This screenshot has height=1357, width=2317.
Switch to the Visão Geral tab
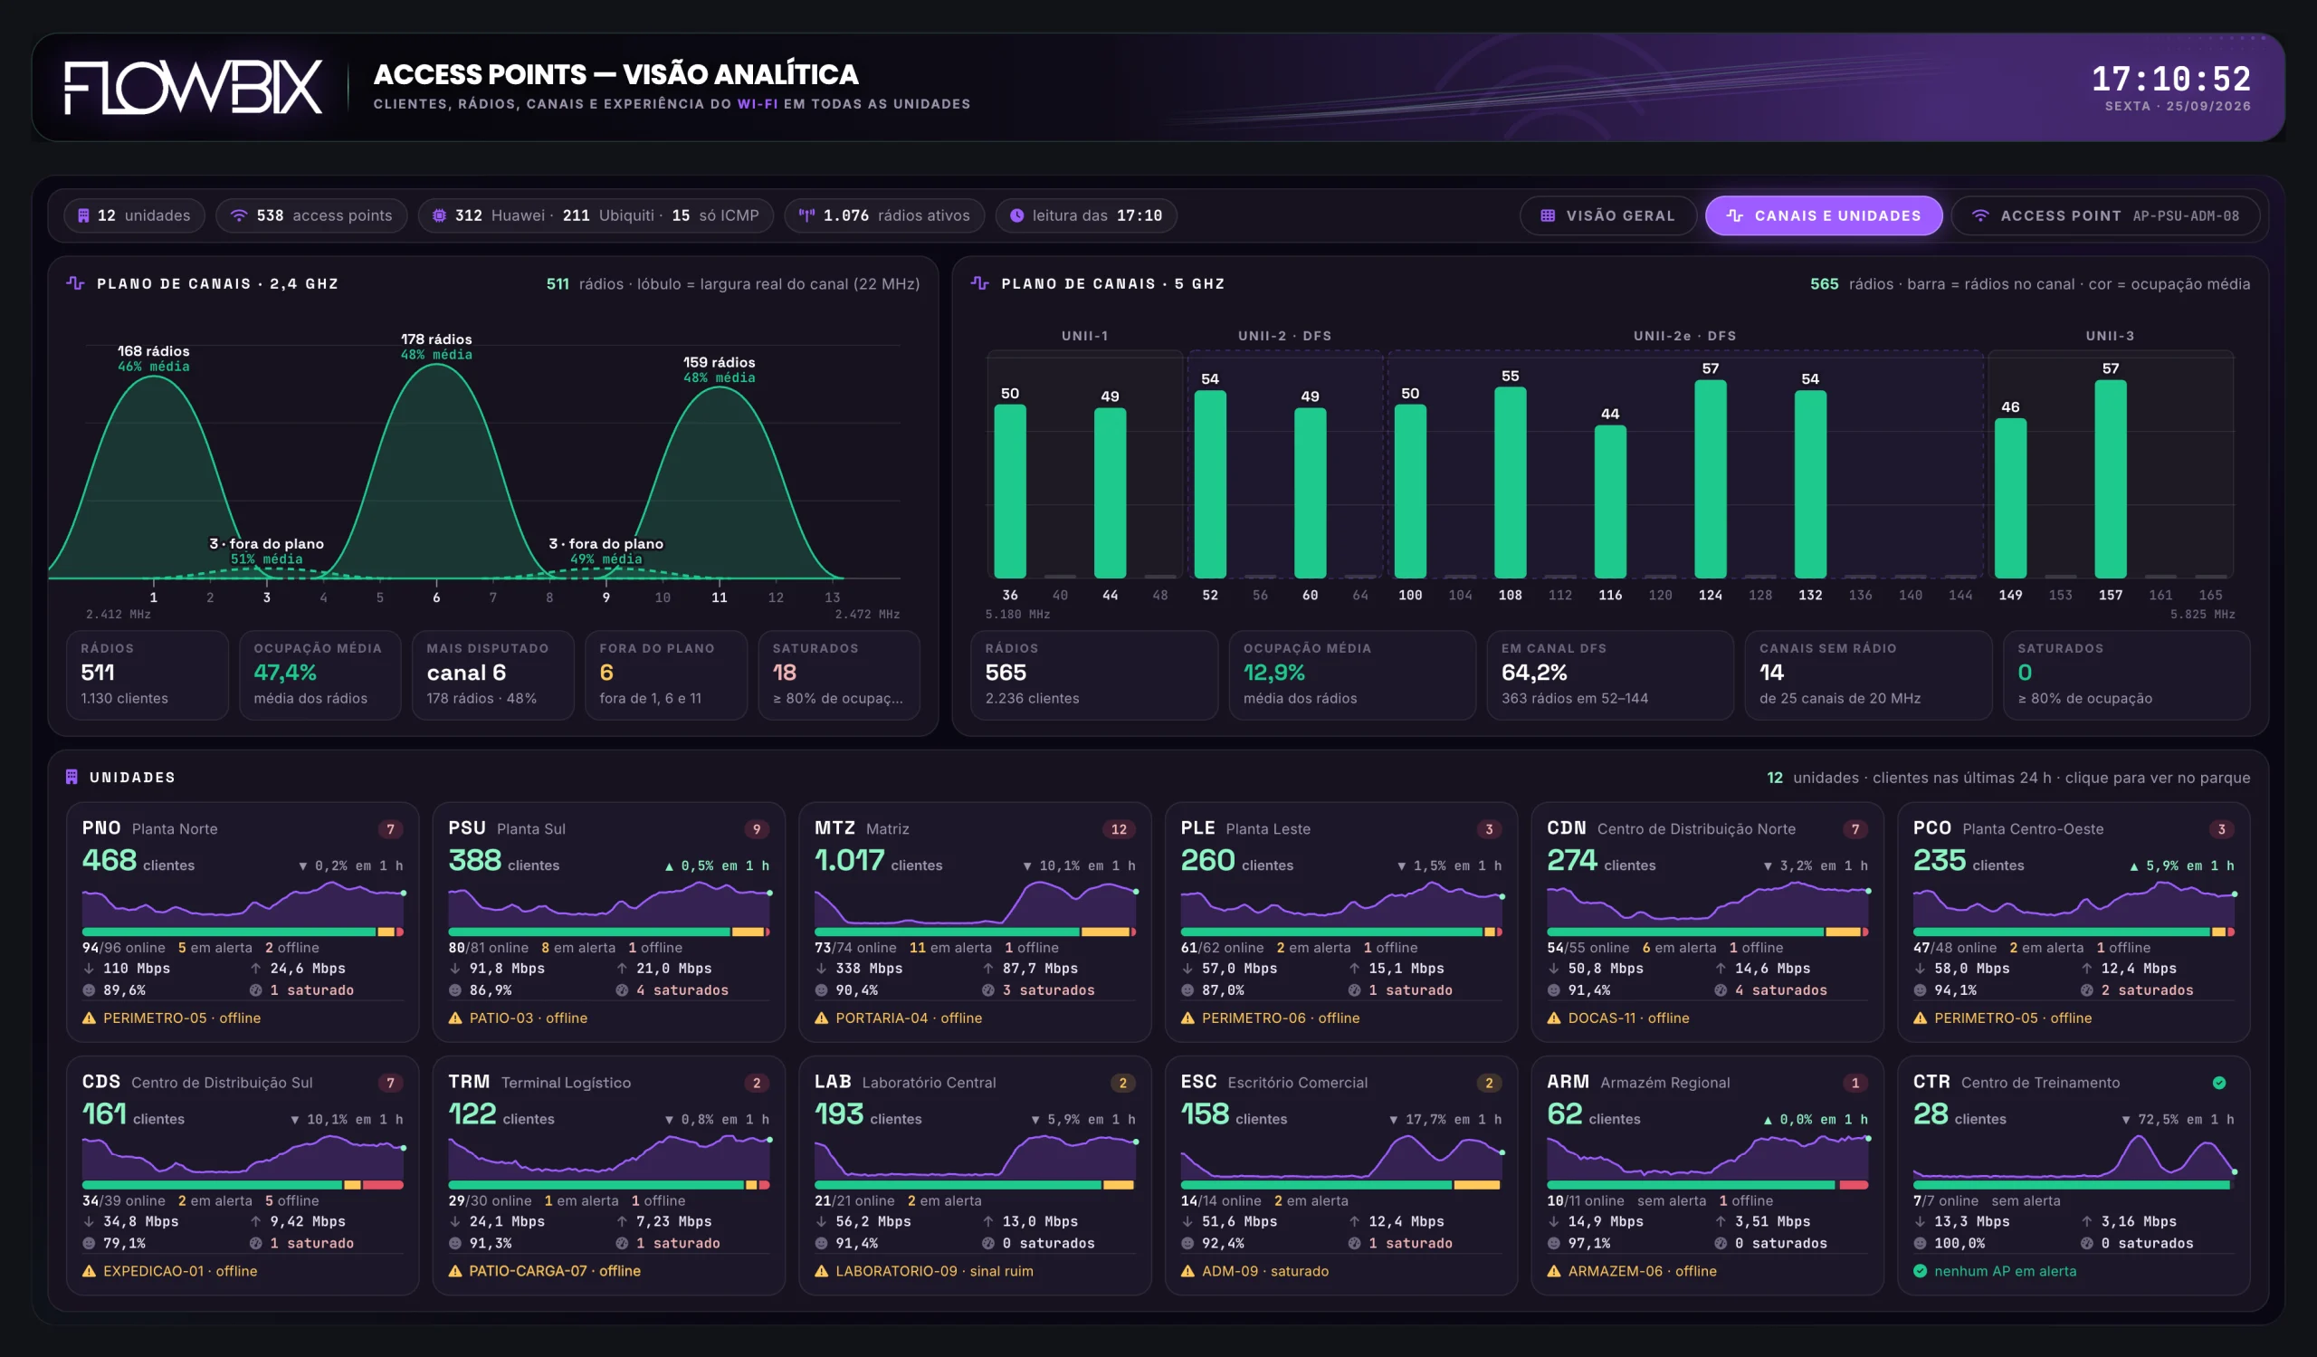click(1608, 216)
